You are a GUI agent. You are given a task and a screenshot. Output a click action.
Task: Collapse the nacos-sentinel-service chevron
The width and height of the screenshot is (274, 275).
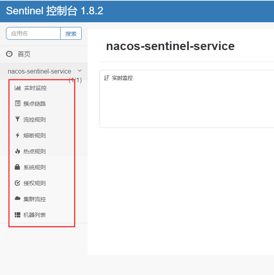click(80, 71)
